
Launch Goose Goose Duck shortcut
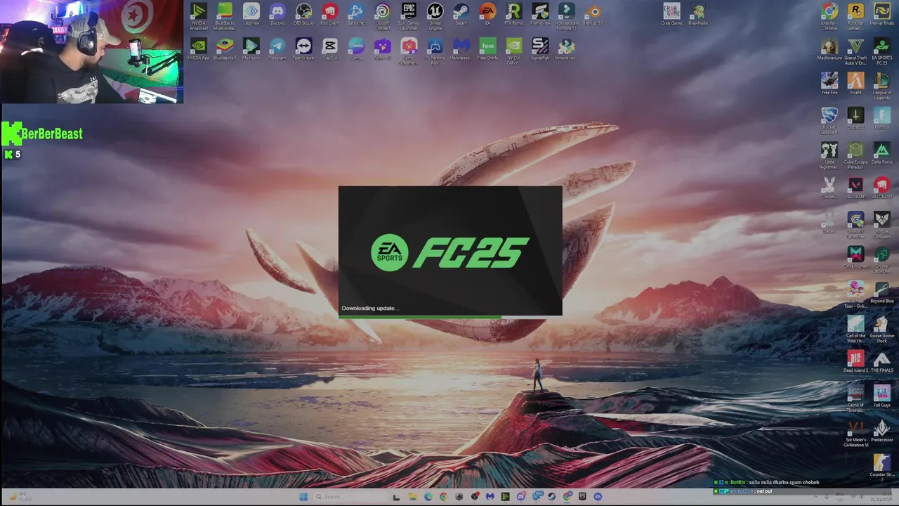881,329
